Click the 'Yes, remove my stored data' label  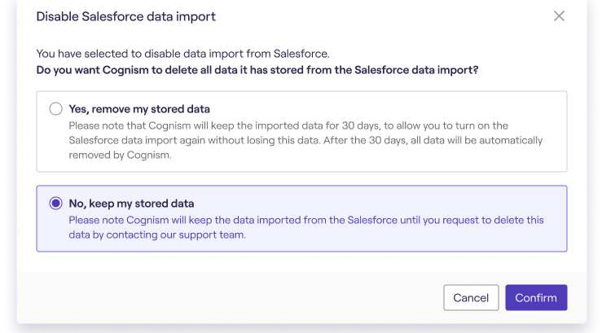139,109
